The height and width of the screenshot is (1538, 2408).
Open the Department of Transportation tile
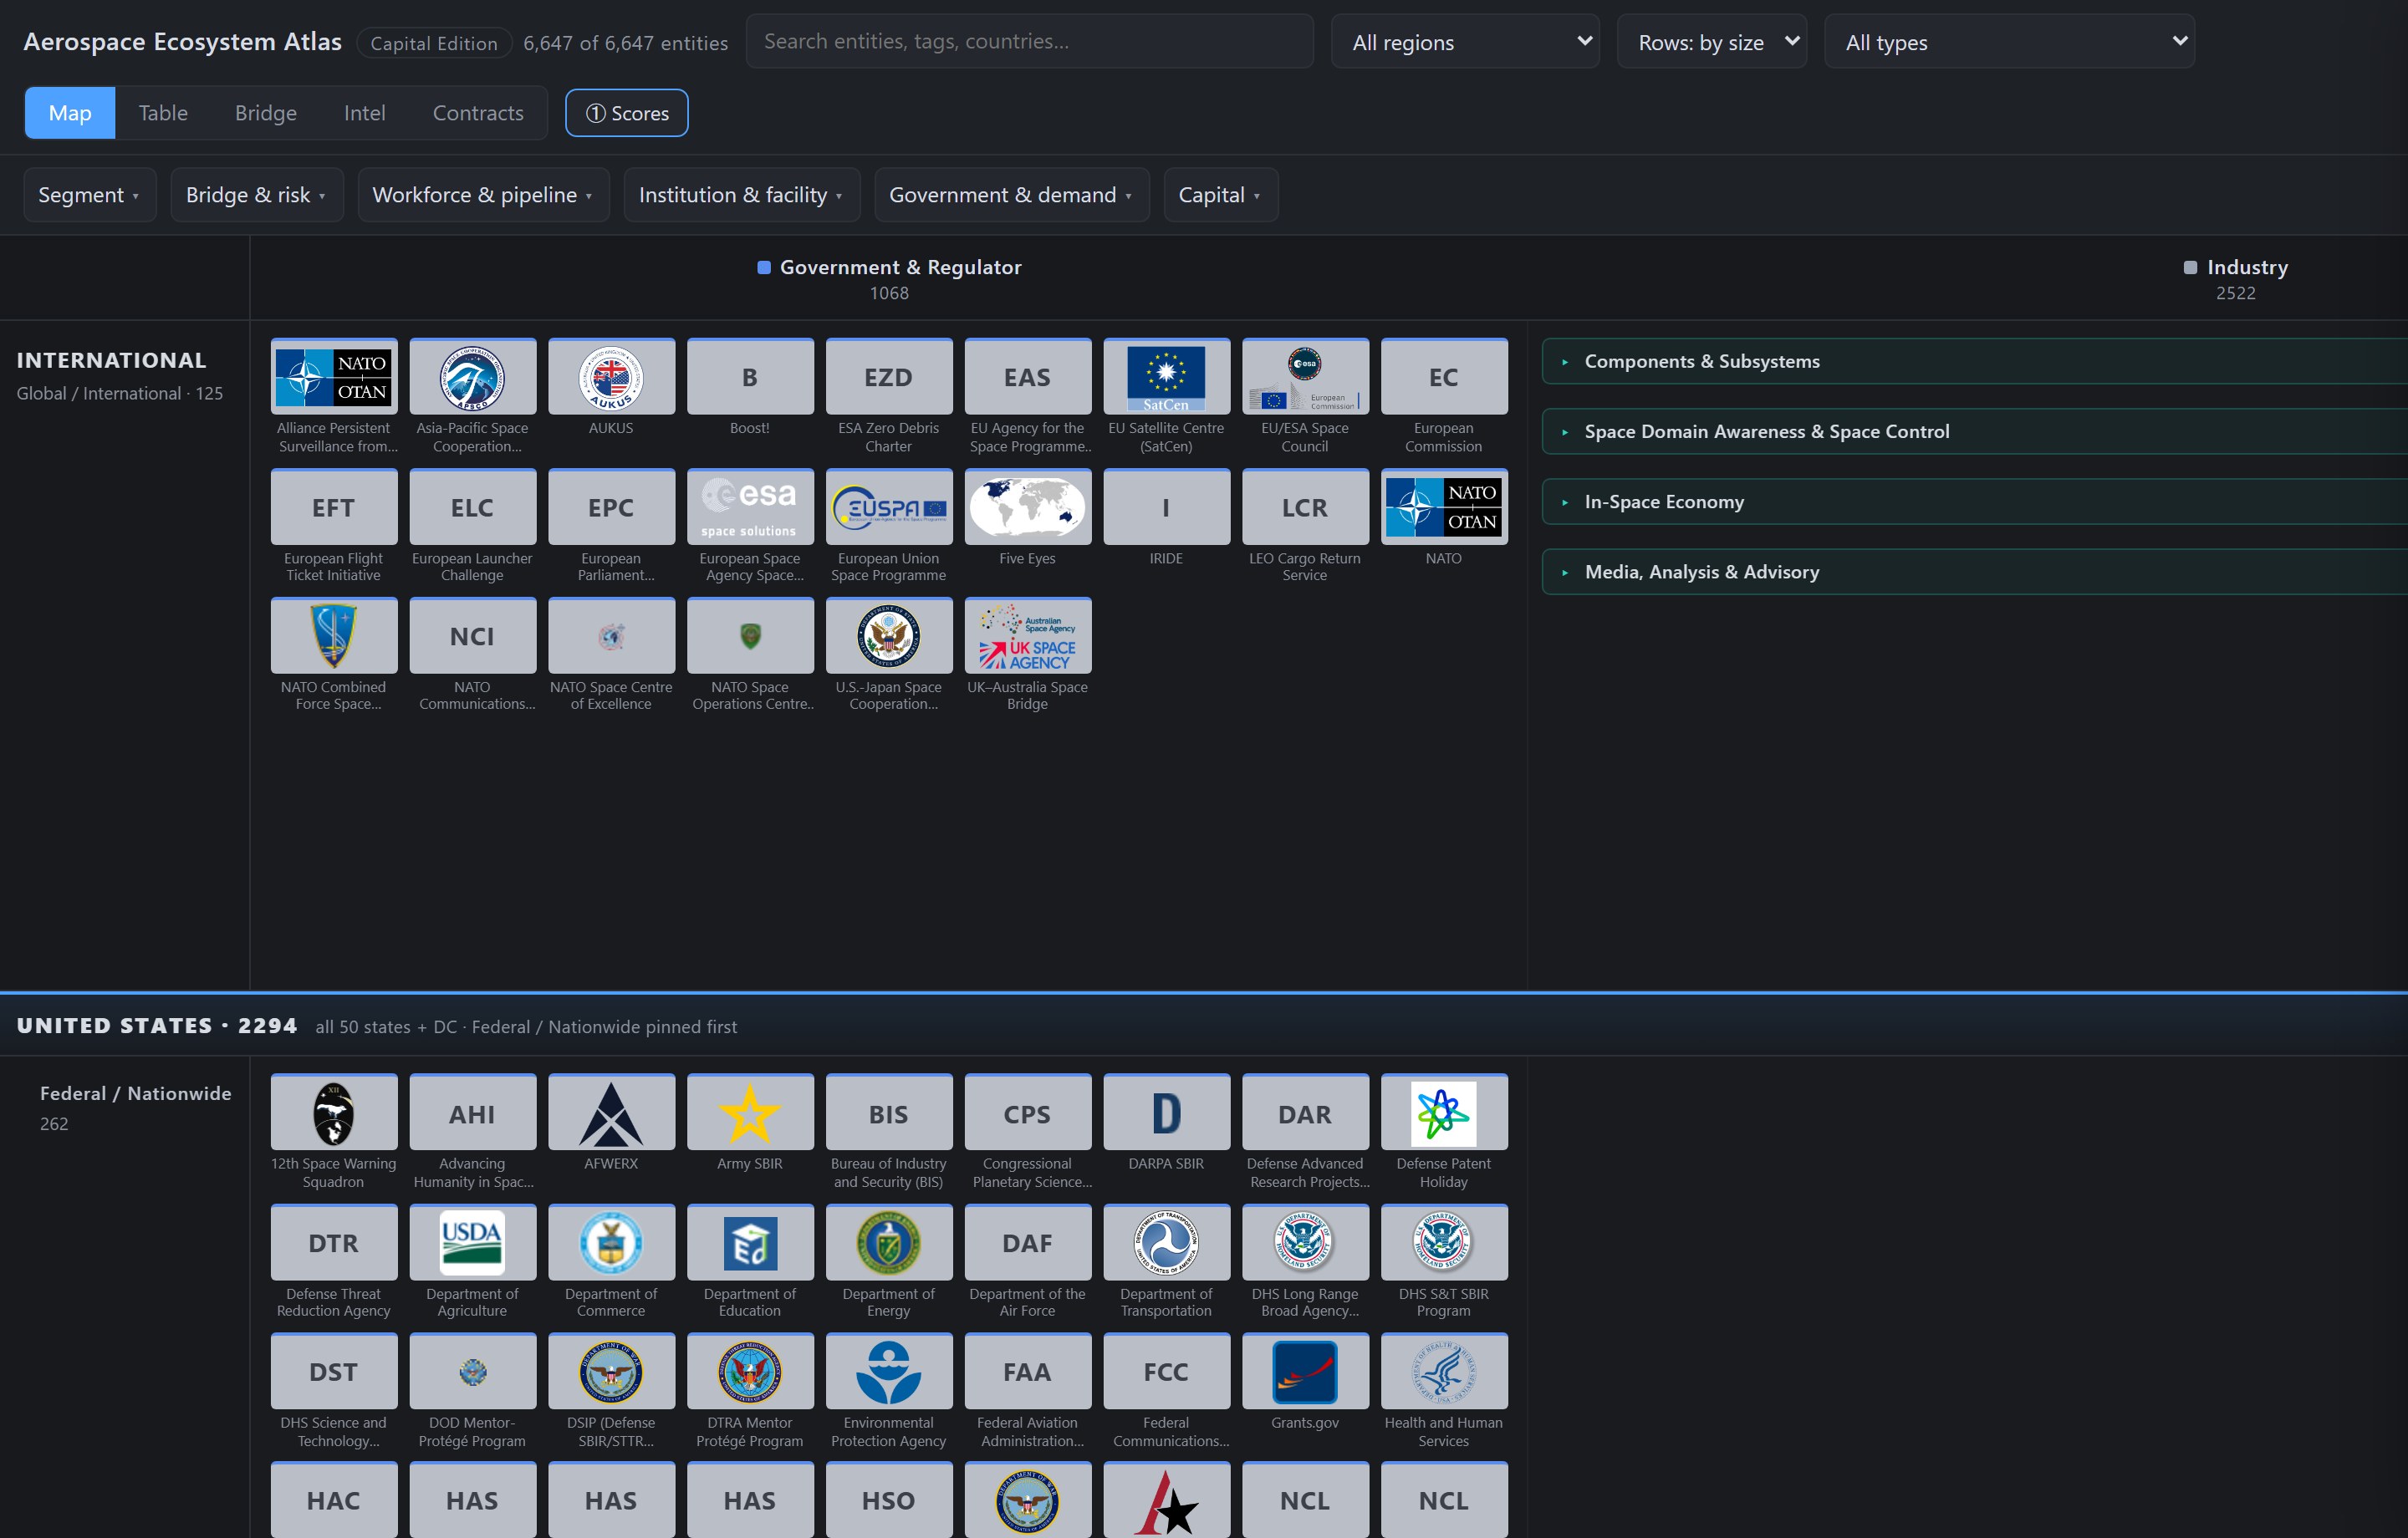(x=1166, y=1243)
